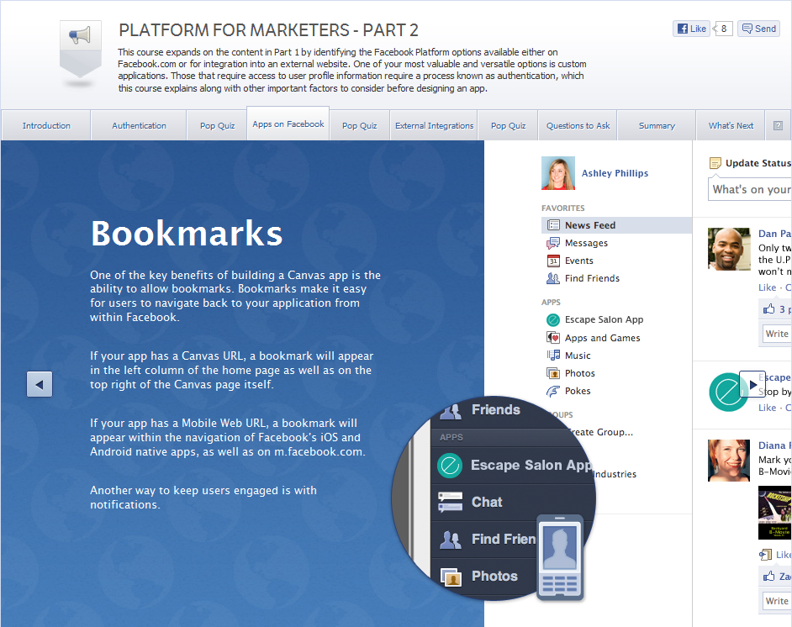Select the Apps on Facebook tab
Screen dimensions: 792x627
(288, 124)
